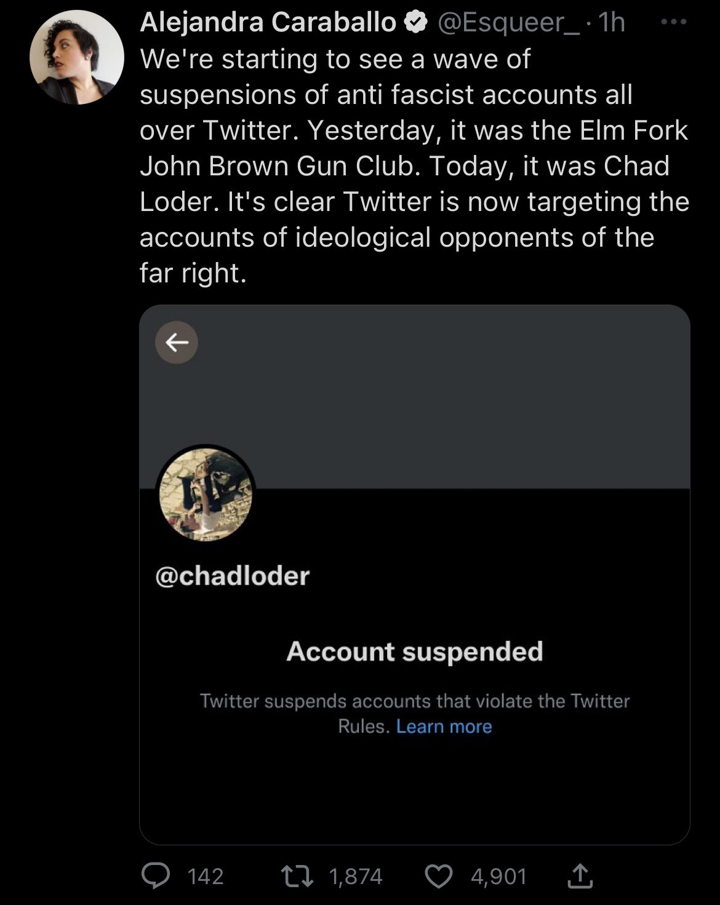Tap the @chadloder username text
The width and height of the screenshot is (720, 905).
pyautogui.click(x=233, y=576)
